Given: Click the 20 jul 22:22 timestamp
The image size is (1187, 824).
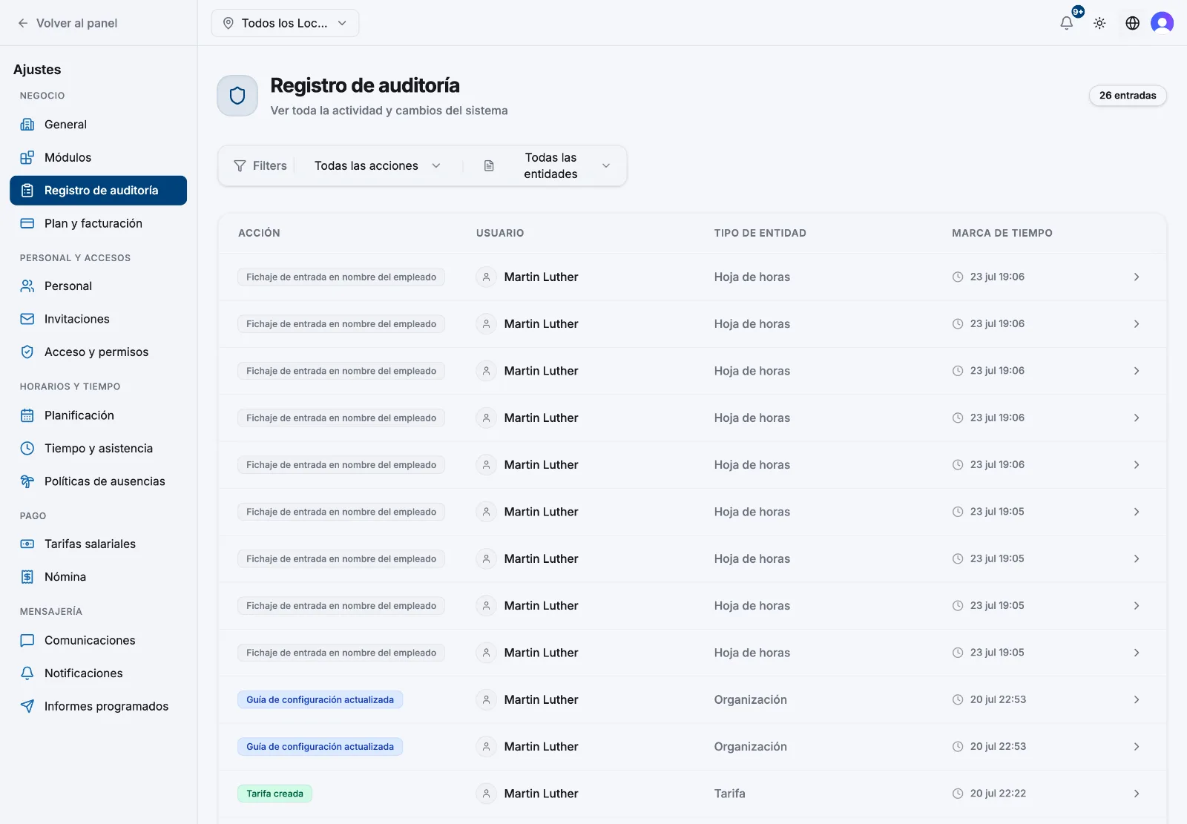Looking at the screenshot, I should 998,794.
